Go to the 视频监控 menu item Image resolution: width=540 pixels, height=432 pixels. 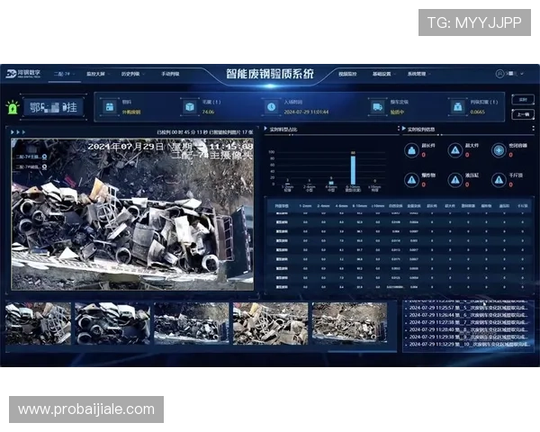click(x=347, y=74)
